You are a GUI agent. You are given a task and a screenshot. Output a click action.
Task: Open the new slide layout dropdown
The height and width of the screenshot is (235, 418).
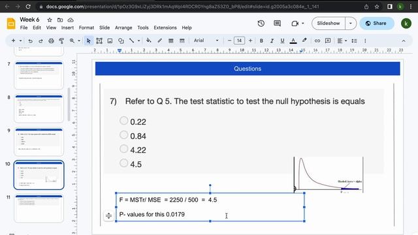point(20,40)
